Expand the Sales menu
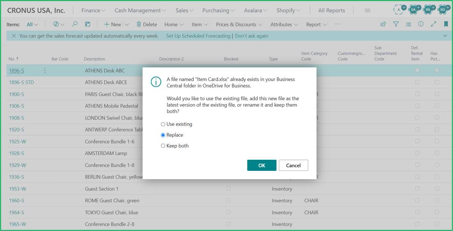The width and height of the screenshot is (453, 231). click(184, 10)
